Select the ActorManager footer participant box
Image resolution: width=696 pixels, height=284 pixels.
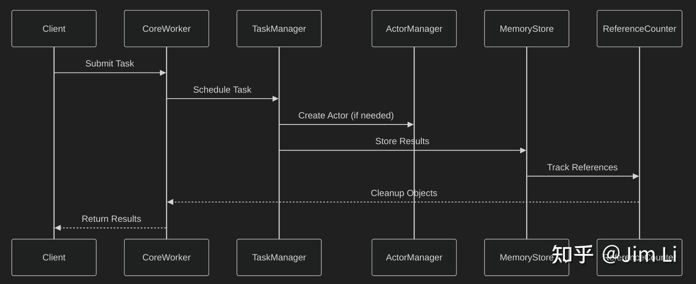point(414,257)
